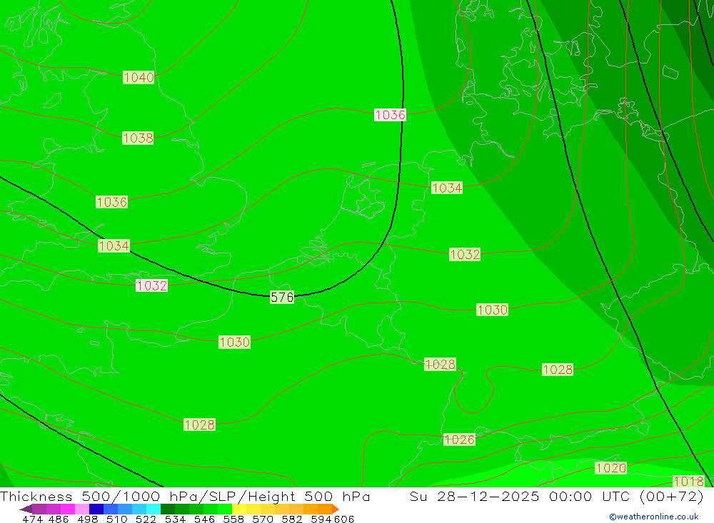714x523 pixels.
Task: Open the weatheronline.co.uk copyright link
Action: [x=653, y=517]
